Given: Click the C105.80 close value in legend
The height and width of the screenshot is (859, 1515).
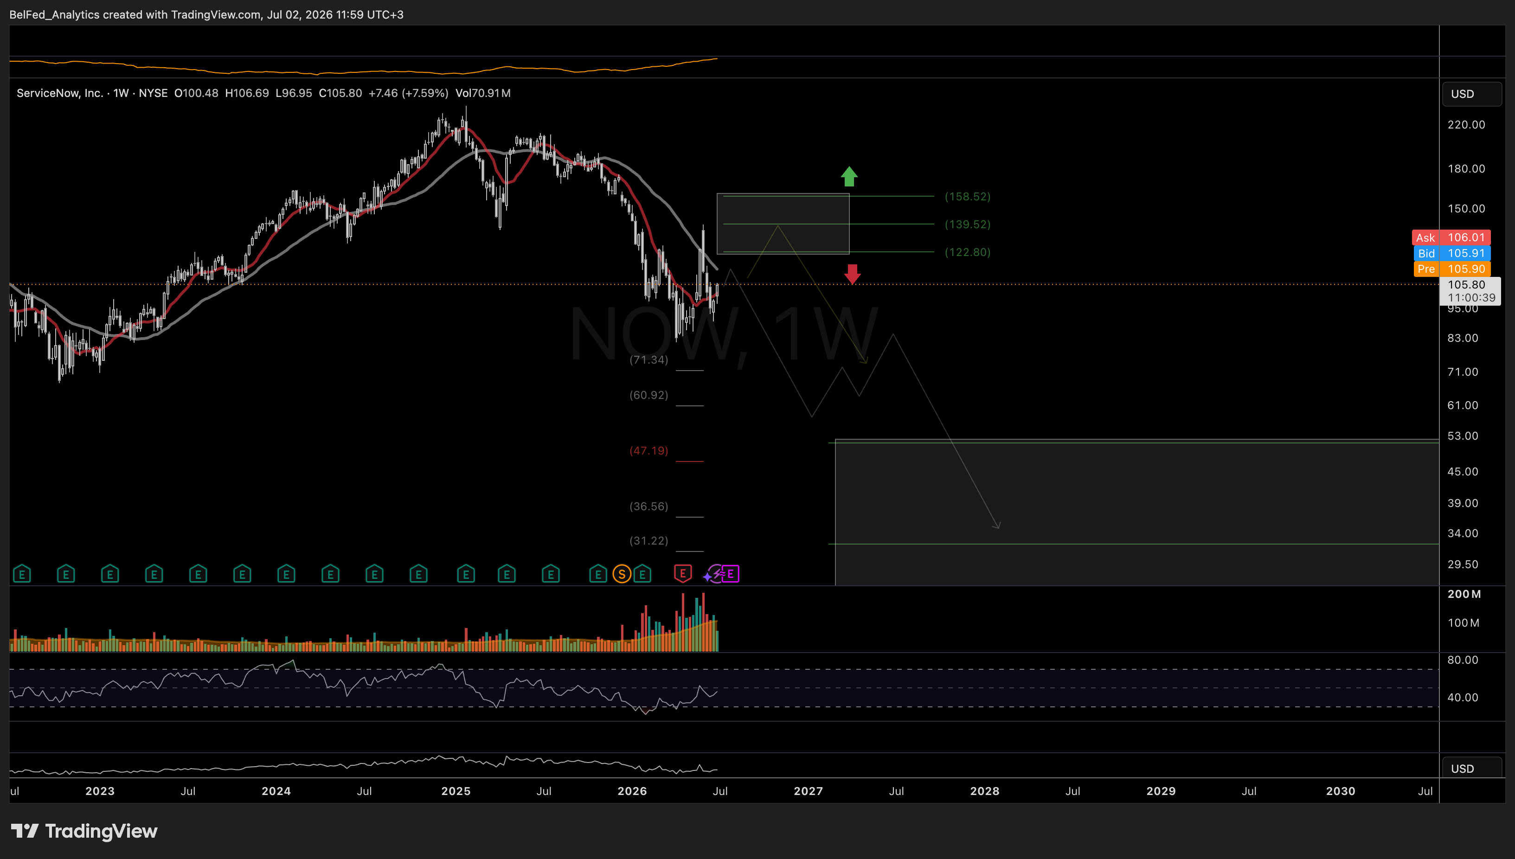Looking at the screenshot, I should click(340, 93).
